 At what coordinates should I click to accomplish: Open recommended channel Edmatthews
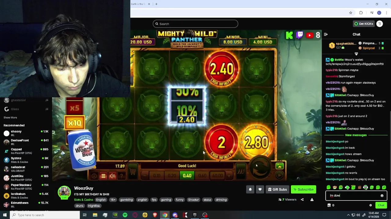(x=26, y=204)
